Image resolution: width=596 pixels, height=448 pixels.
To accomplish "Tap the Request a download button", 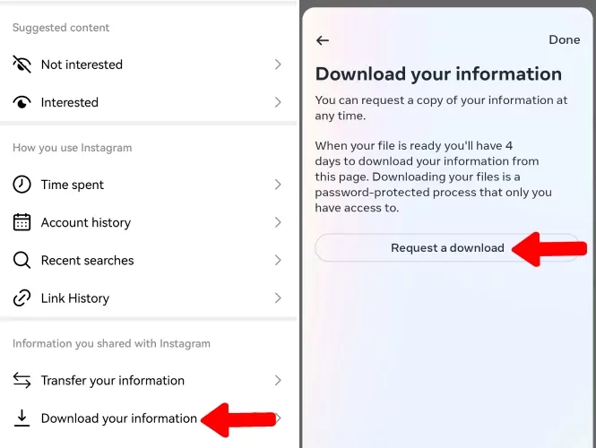I will click(x=447, y=248).
